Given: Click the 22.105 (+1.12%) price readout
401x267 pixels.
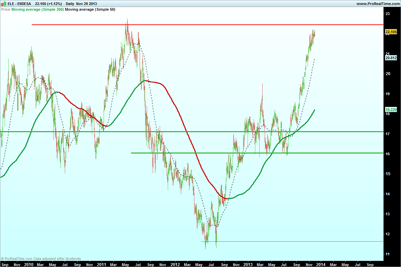Looking at the screenshot, I should [x=48, y=4].
